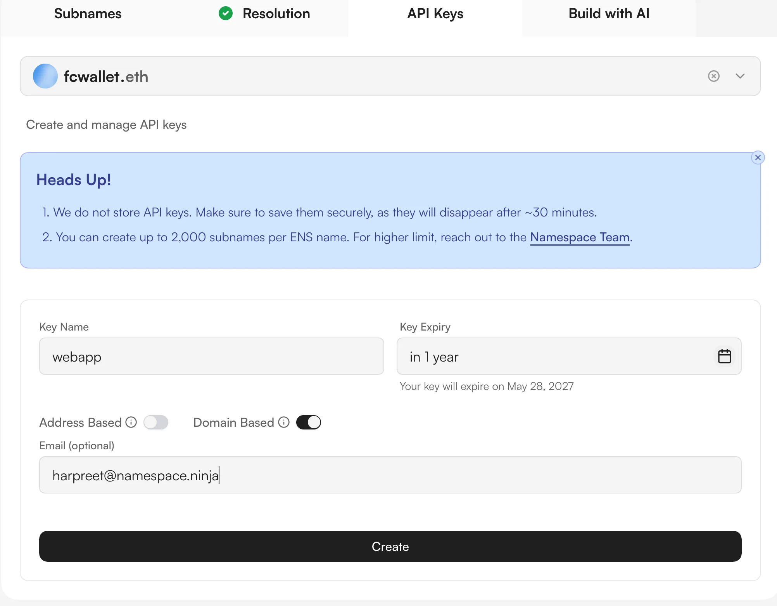Clear the fcwallet.eth selection

pos(713,76)
